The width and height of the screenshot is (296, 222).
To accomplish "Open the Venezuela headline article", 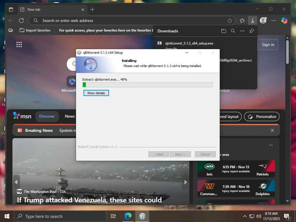I will pos(89,200).
